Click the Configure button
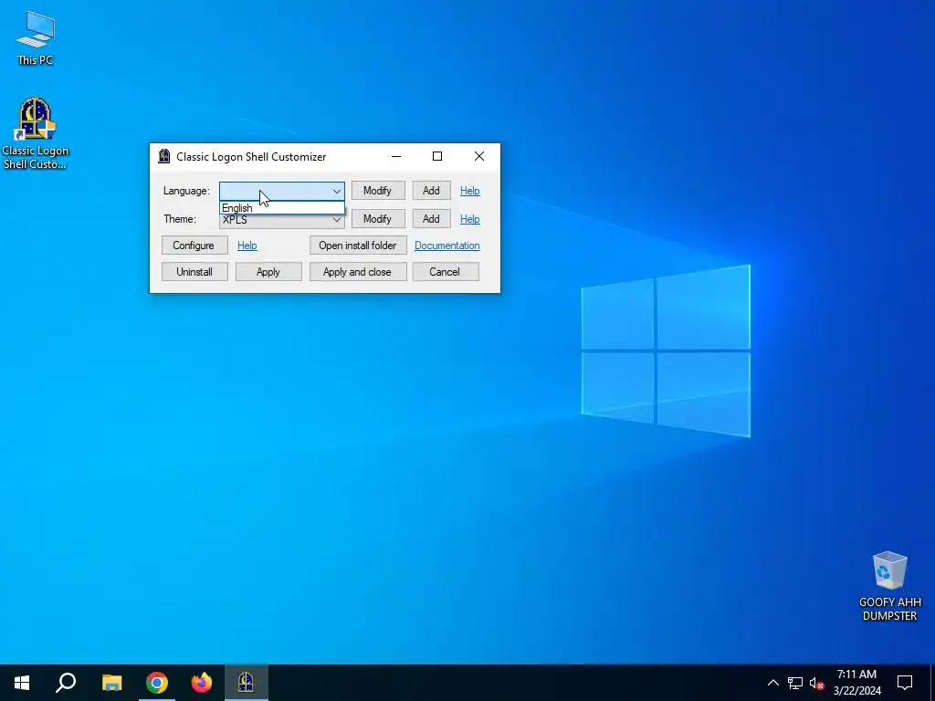This screenshot has height=701, width=935. coord(194,246)
